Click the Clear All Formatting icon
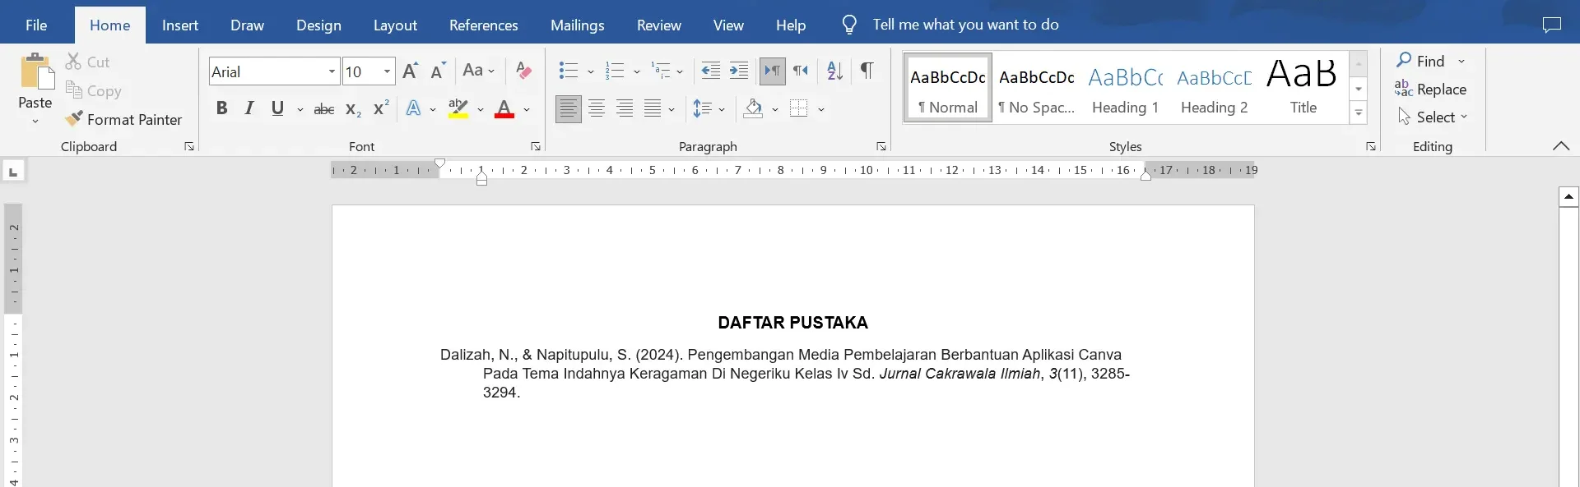1580x487 pixels. [523, 71]
